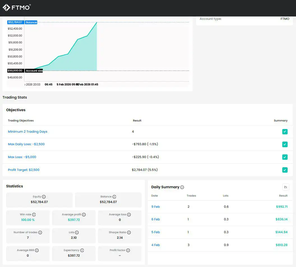Expand the 4 Feb daily summary row

155,245
